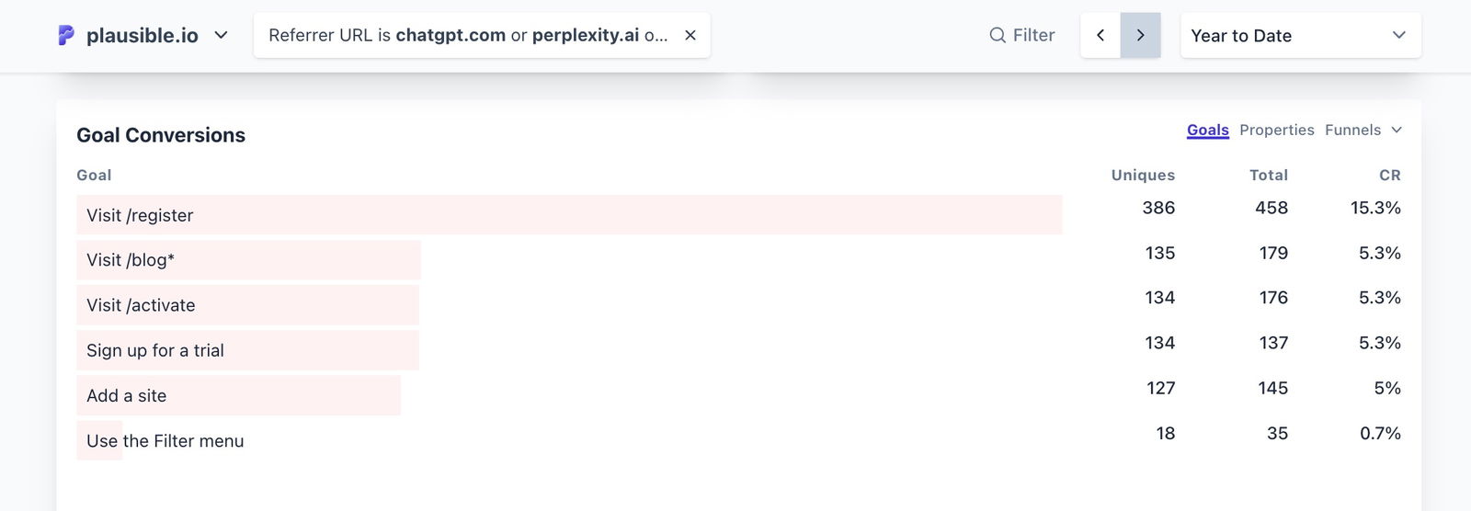Click Use the Filter menu goal
The width and height of the screenshot is (1471, 511).
(165, 441)
